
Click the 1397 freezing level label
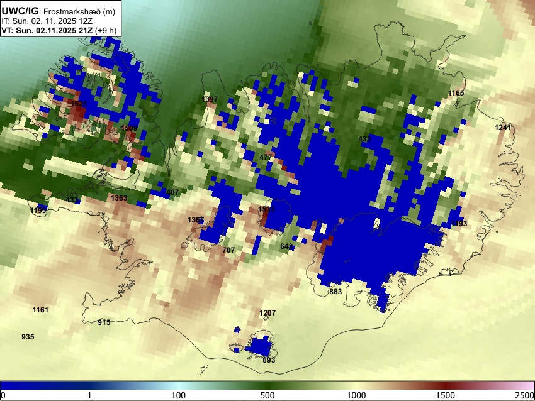click(210, 99)
